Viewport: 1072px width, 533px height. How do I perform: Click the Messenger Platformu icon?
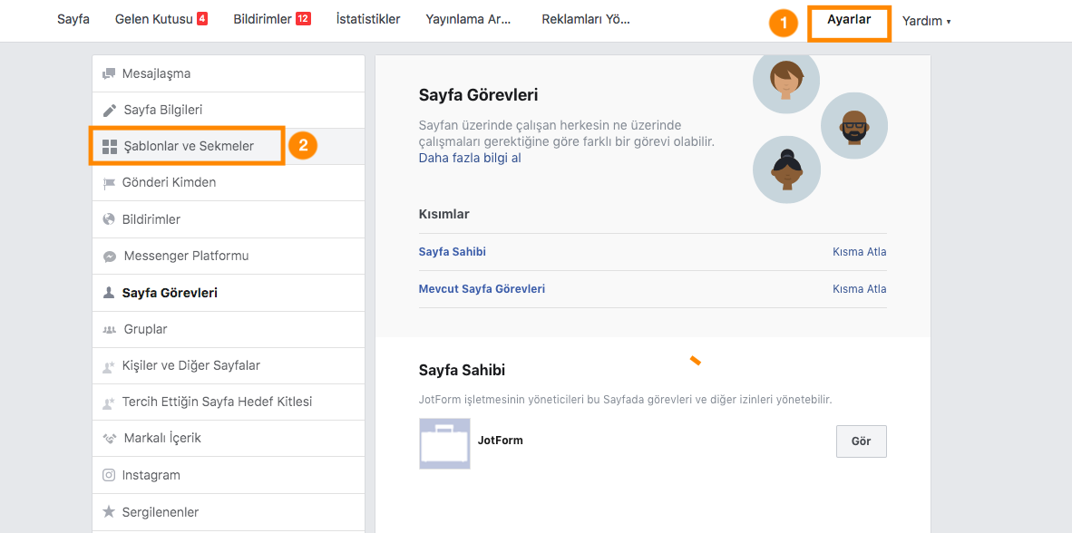click(110, 257)
